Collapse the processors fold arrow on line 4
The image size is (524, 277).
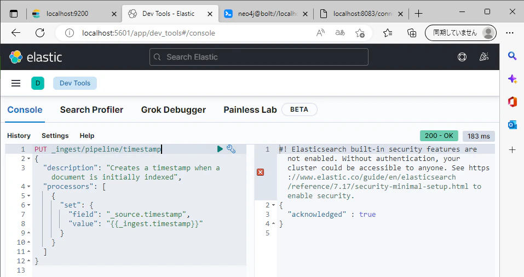point(28,187)
